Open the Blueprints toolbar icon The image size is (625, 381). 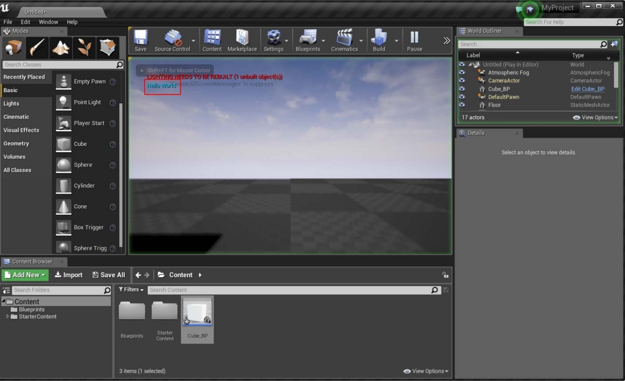click(x=308, y=41)
